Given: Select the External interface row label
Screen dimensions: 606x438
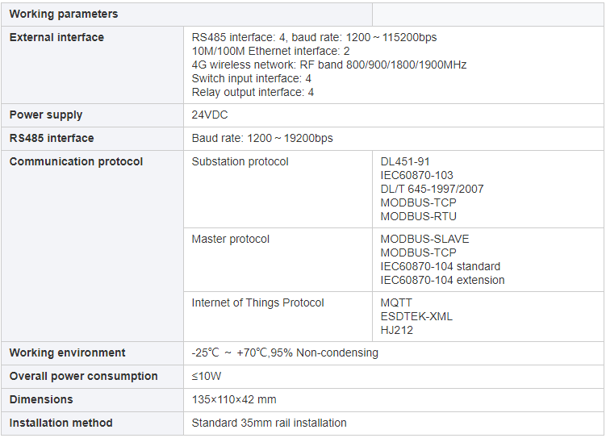Looking at the screenshot, I should [x=56, y=37].
